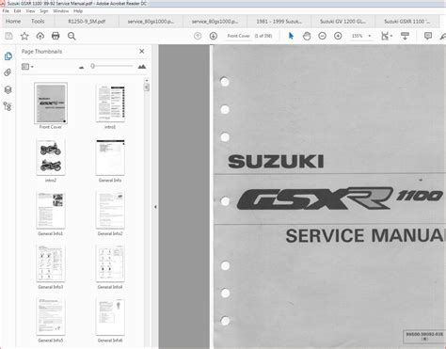The height and width of the screenshot is (349, 446).
Task: Select the General Info4 thumbnail
Action: coord(110,263)
